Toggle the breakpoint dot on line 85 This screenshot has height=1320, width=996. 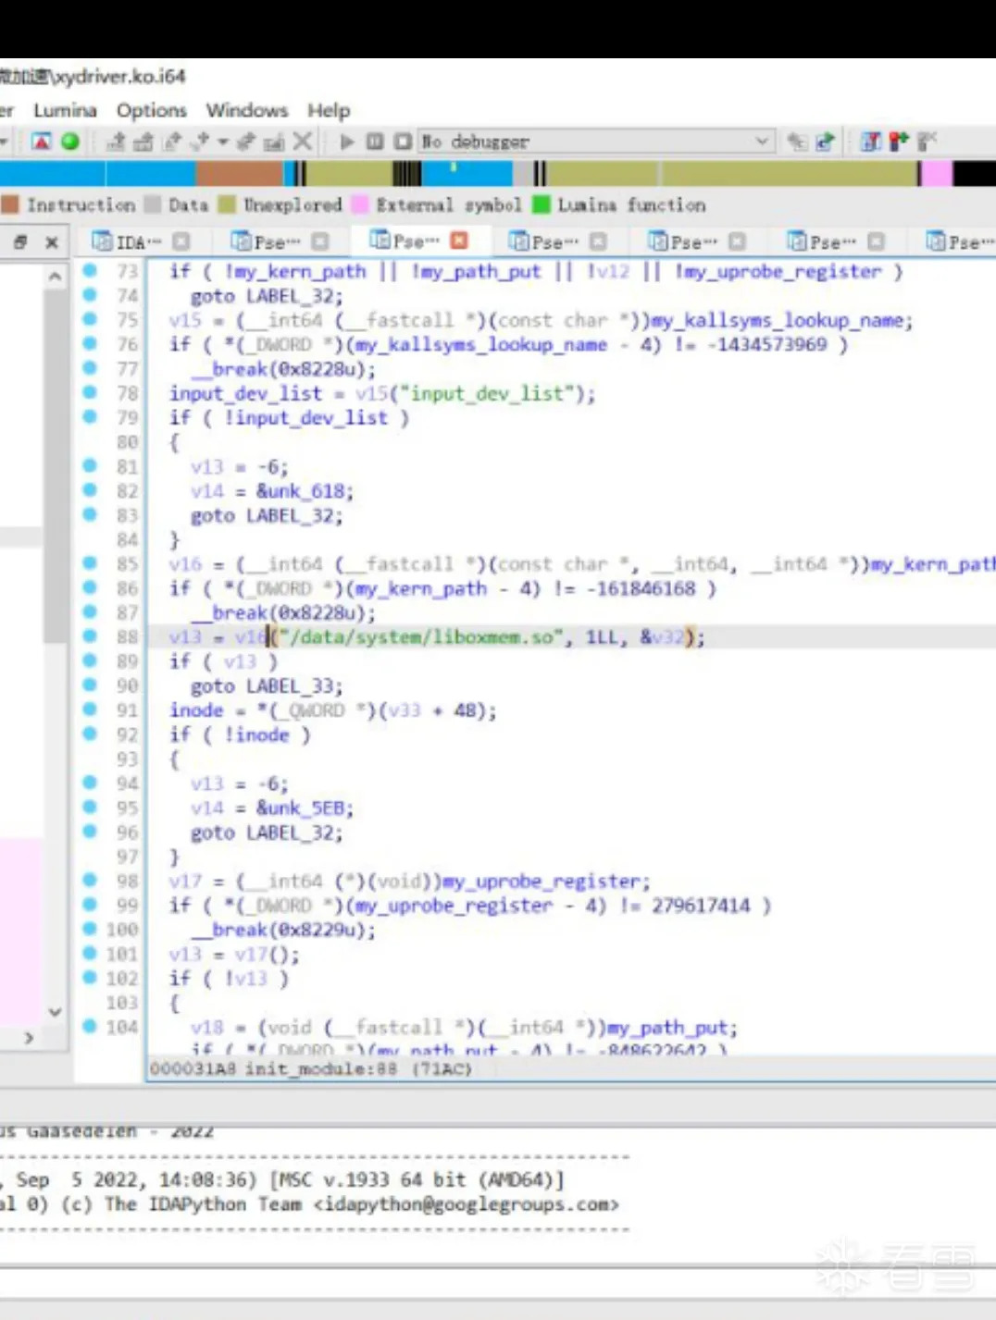point(90,562)
